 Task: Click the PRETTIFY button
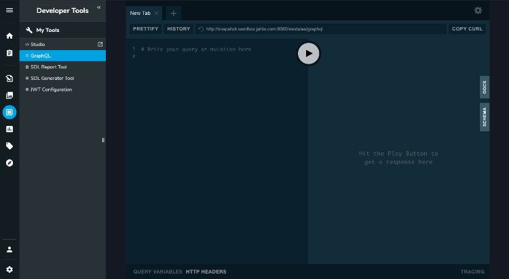tap(145, 29)
